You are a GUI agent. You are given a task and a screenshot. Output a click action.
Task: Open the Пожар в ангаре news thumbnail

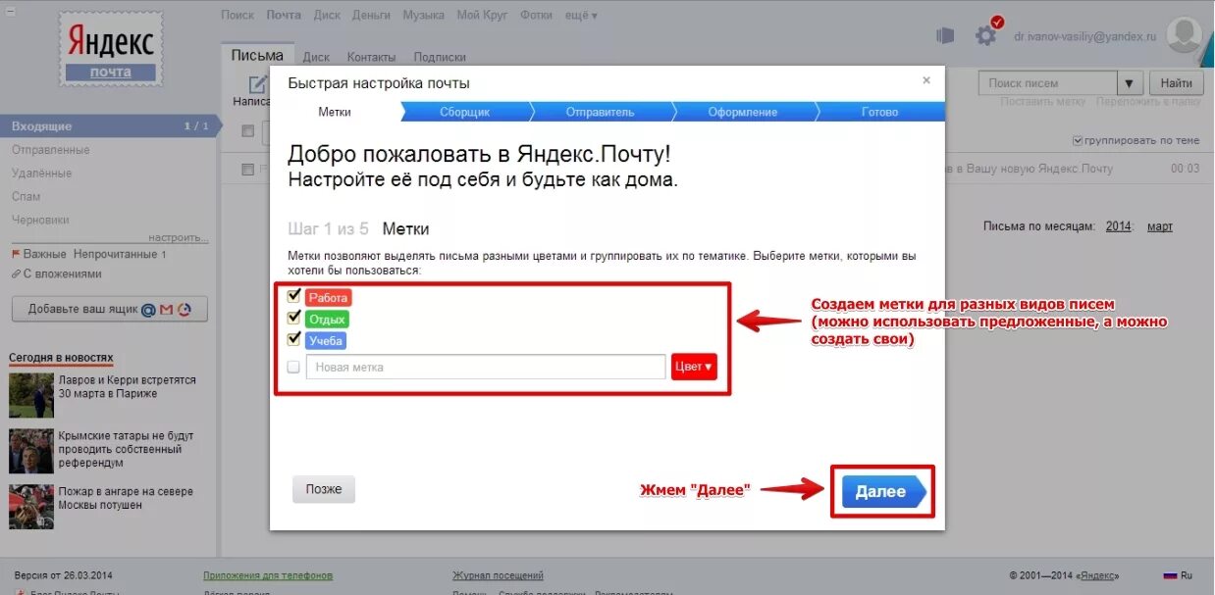[x=31, y=507]
